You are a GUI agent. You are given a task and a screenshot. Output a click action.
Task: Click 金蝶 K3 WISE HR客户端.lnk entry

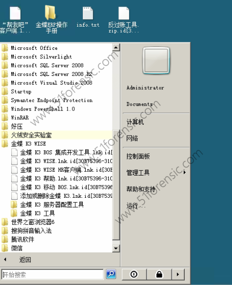tap(62, 170)
